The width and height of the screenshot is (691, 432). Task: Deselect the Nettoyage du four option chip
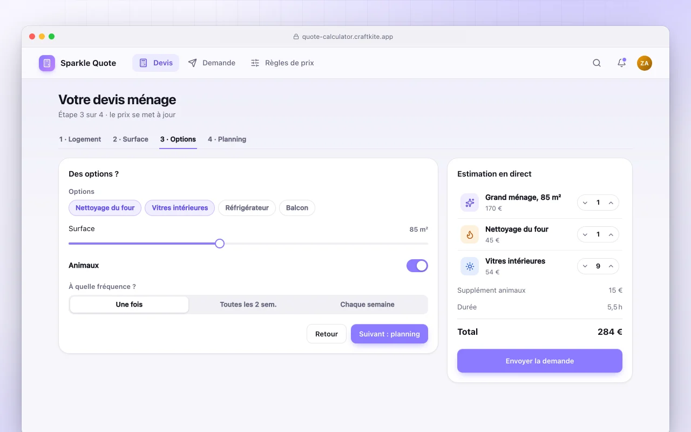[x=105, y=208]
